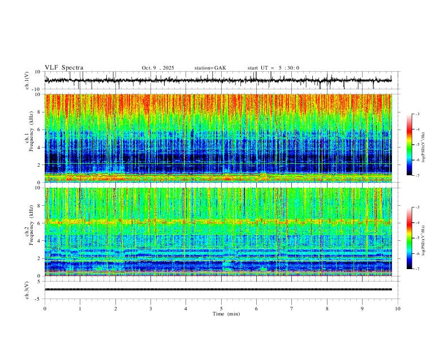Click the ch.1 PSD color scale bar

(x=409, y=145)
